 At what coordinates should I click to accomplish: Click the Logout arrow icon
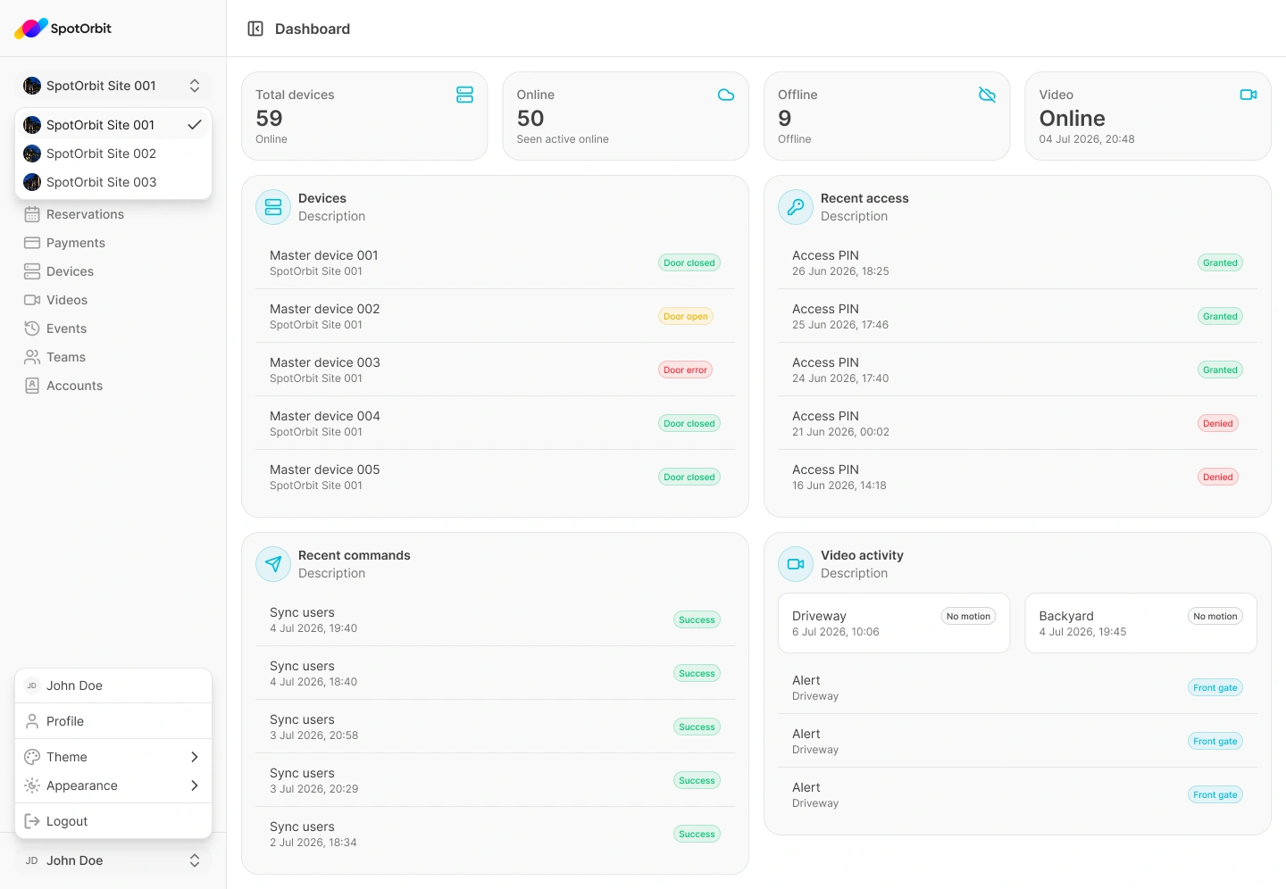32,821
